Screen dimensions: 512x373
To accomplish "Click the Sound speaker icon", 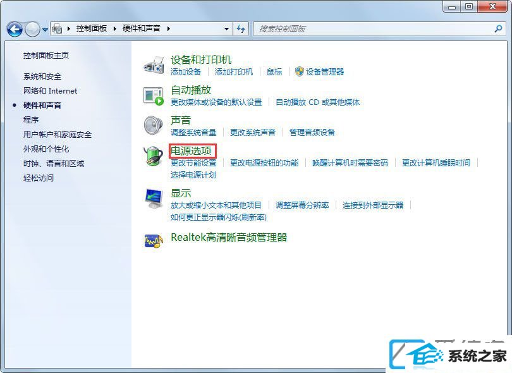I will (153, 125).
